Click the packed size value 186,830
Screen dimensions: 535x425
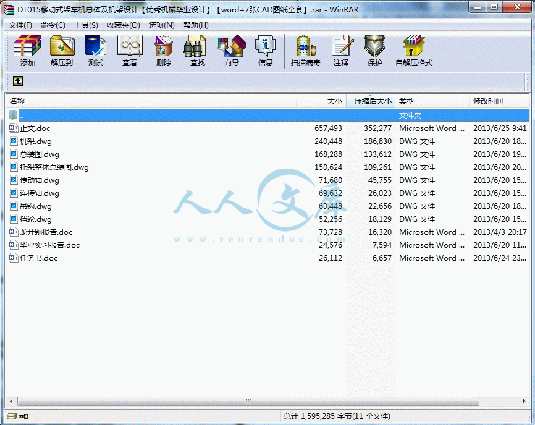click(x=377, y=141)
